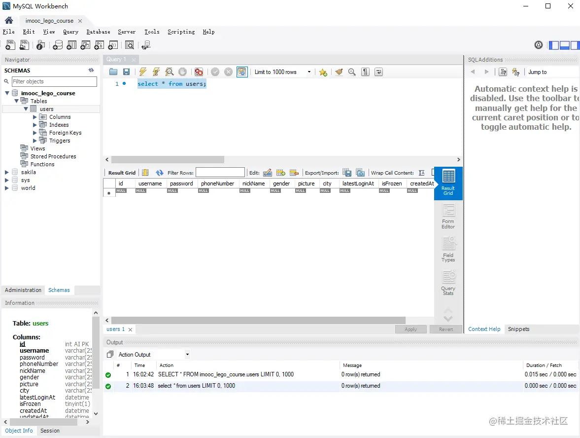Toggle query word wrapping icon

[379, 72]
